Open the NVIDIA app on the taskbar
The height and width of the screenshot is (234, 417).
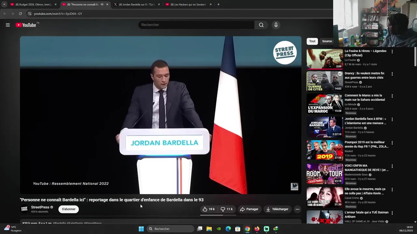coord(219,229)
